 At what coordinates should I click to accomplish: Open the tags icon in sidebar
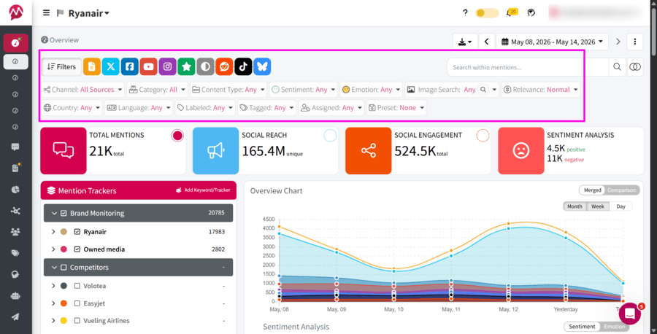(15, 253)
